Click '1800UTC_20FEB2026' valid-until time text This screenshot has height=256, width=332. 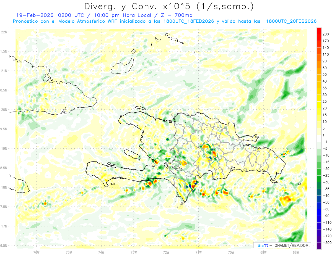coord(291,21)
